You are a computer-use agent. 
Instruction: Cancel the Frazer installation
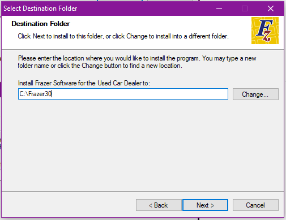click(x=255, y=205)
